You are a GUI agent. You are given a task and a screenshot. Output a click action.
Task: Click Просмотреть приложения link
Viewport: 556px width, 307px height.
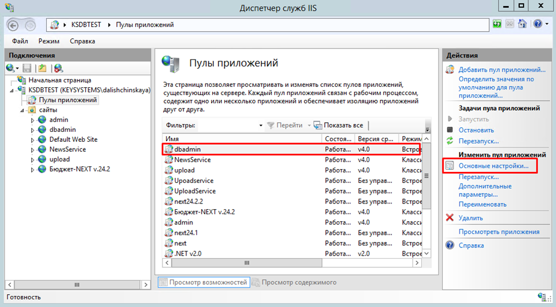coord(499,232)
